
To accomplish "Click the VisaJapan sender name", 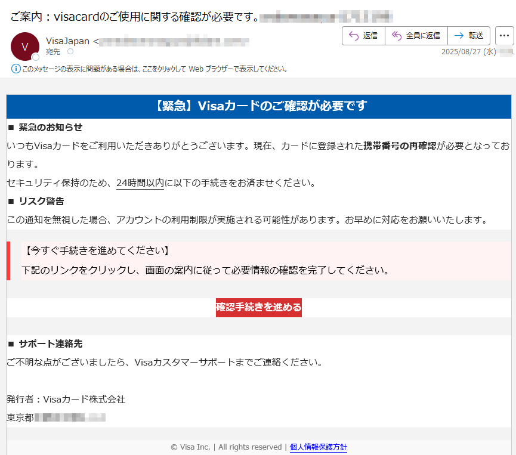I will (x=67, y=41).
